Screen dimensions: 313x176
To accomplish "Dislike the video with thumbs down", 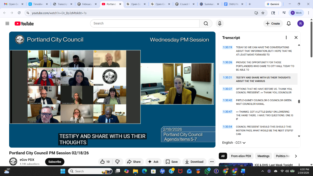I will [x=118, y=162].
